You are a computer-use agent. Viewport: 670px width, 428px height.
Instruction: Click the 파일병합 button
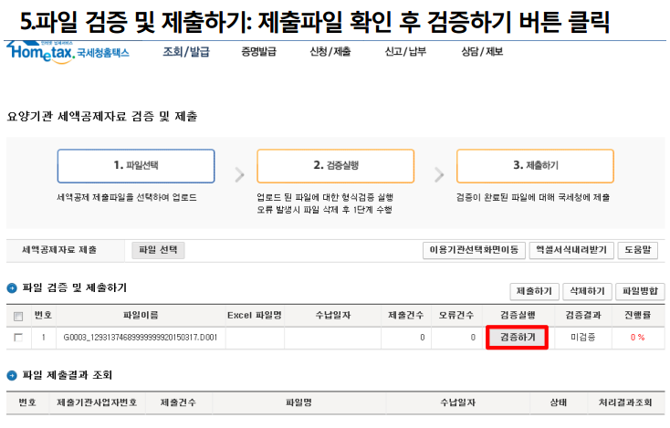tap(640, 291)
